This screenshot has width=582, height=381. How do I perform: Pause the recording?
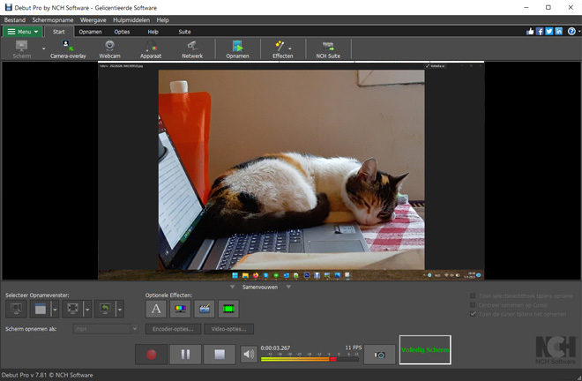point(185,355)
